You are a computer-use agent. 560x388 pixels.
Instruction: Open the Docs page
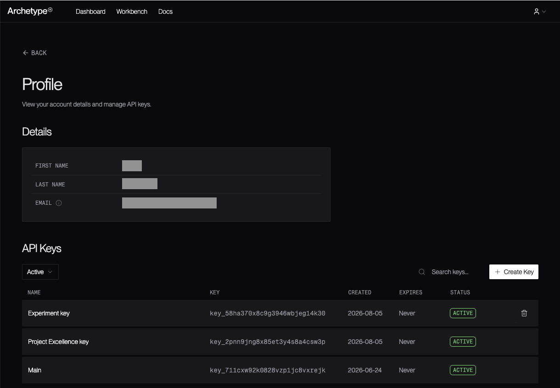coord(165,11)
